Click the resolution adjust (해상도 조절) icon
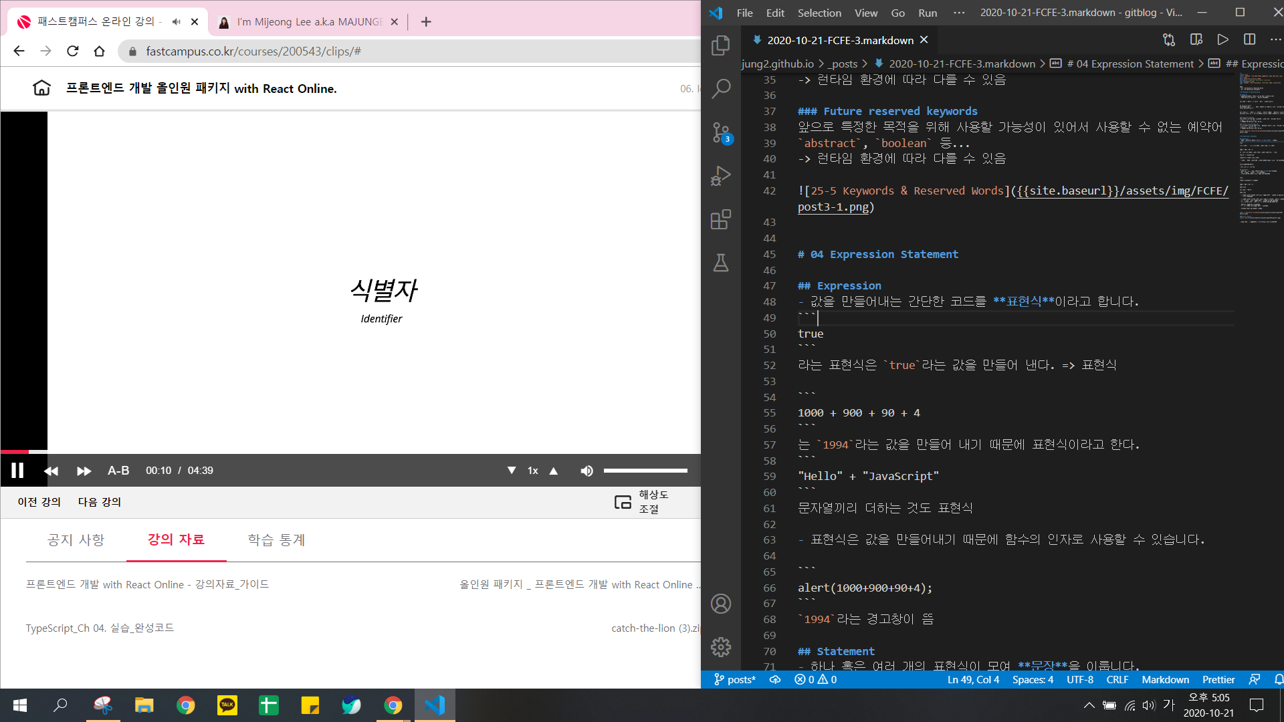The width and height of the screenshot is (1284, 722). pyautogui.click(x=623, y=502)
